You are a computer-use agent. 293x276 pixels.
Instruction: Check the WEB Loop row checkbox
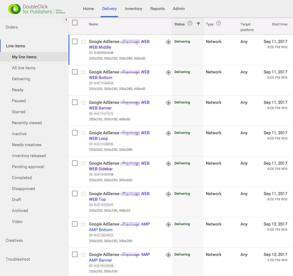75,133
